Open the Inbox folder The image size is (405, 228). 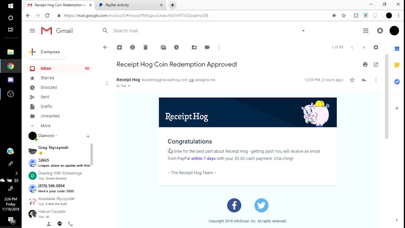[57, 68]
